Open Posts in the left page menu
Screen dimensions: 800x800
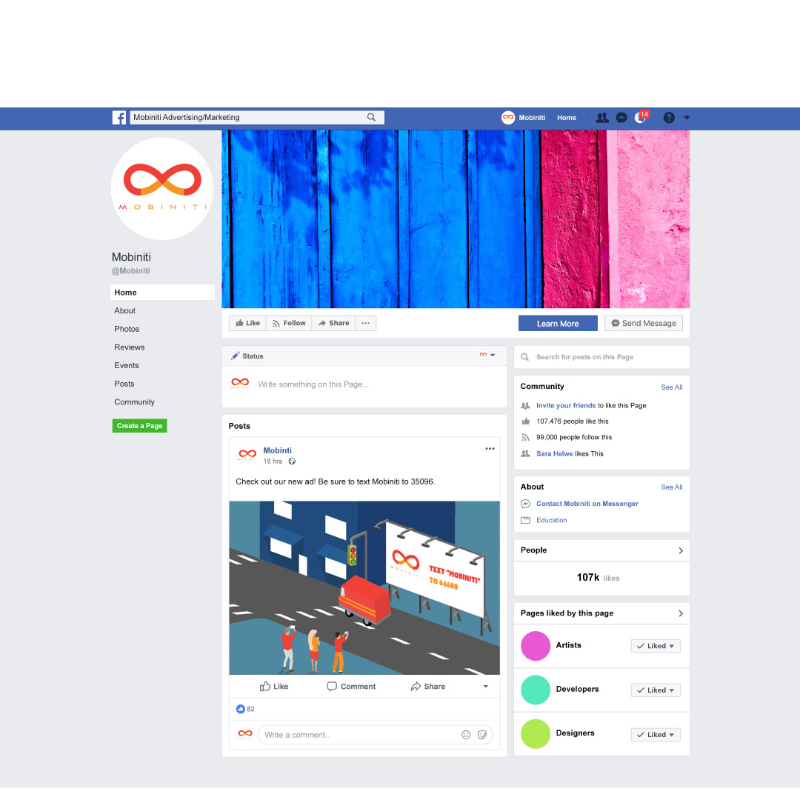124,384
